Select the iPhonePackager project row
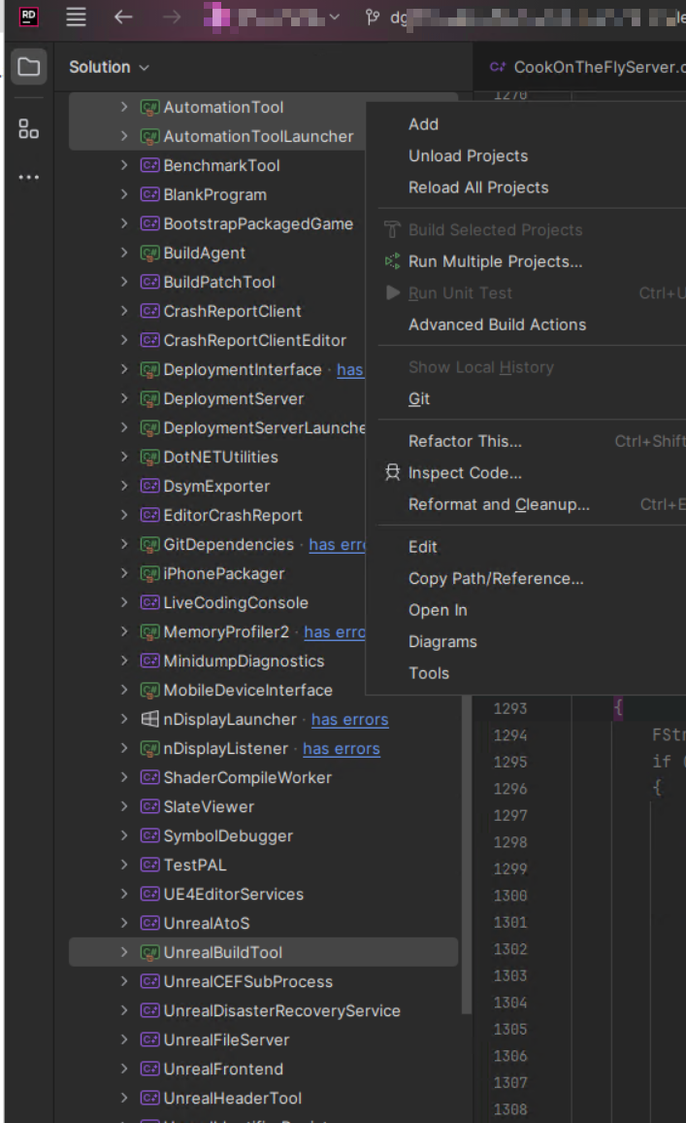Viewport: 686px width, 1123px height. [216, 573]
